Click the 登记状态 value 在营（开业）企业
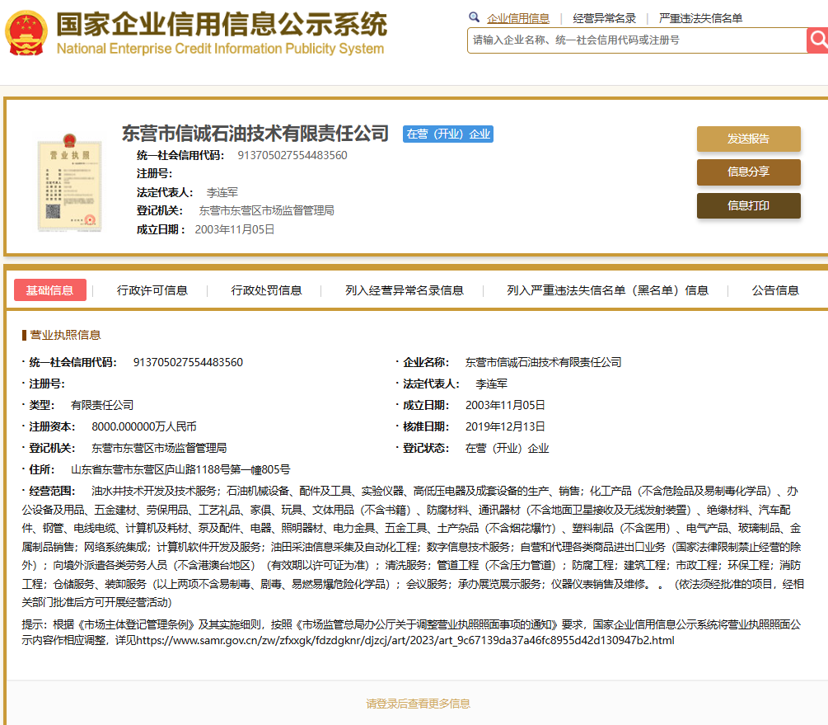The width and height of the screenshot is (828, 725). pos(507,448)
